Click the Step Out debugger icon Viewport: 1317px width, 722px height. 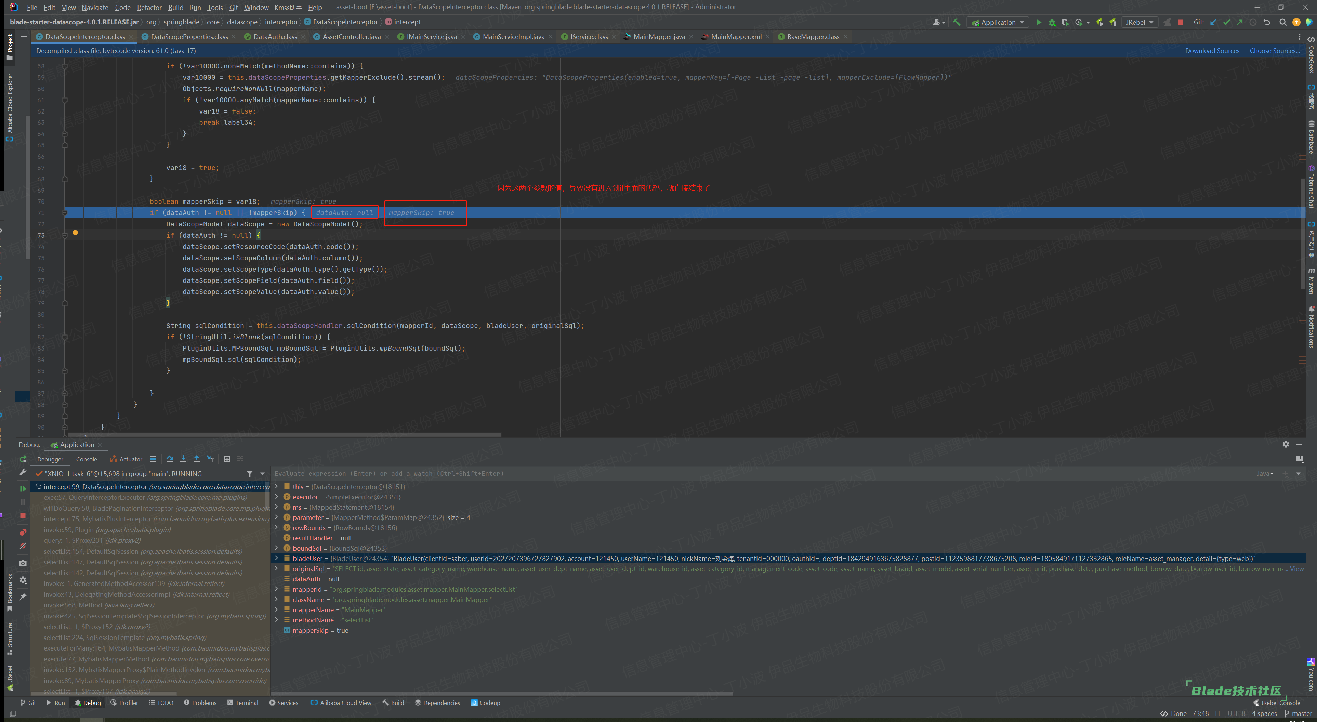pyautogui.click(x=196, y=459)
